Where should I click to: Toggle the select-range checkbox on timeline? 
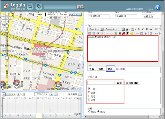tap(80, 94)
